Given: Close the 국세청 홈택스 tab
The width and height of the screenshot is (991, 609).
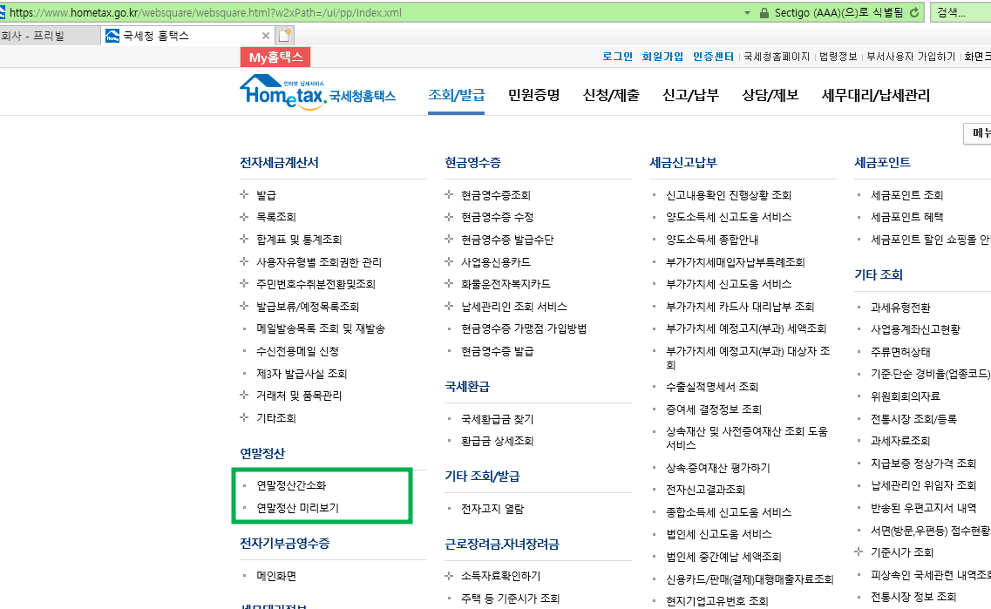Looking at the screenshot, I should pyautogui.click(x=266, y=36).
